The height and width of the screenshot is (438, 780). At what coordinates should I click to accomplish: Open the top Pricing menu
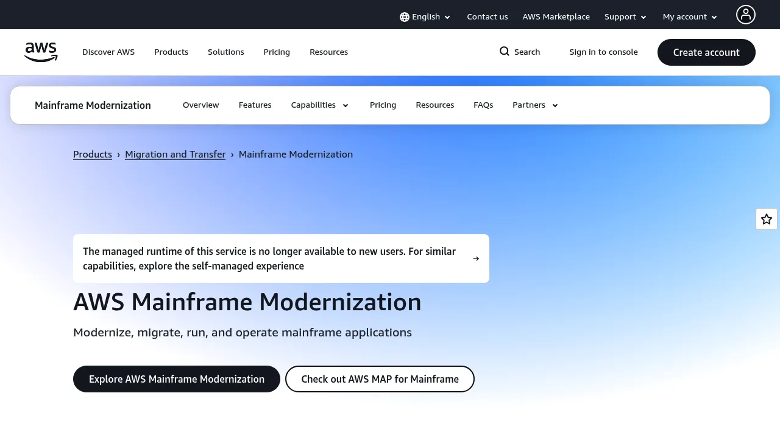[277, 52]
